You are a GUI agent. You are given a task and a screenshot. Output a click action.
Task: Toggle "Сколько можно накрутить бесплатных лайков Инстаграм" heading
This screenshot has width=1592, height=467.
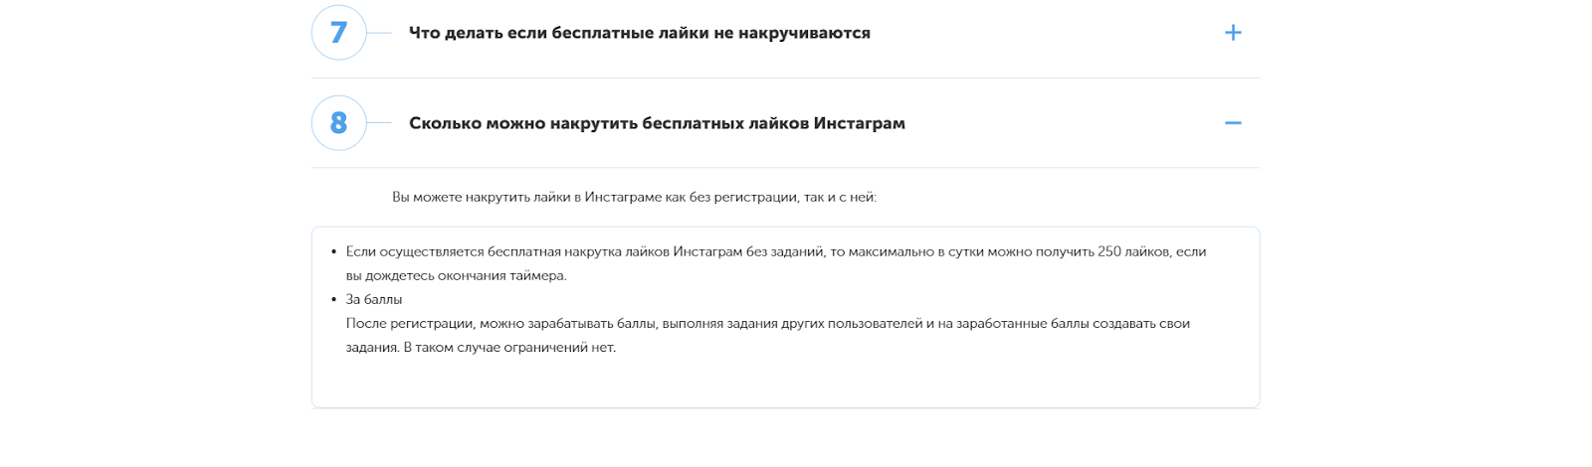657,123
